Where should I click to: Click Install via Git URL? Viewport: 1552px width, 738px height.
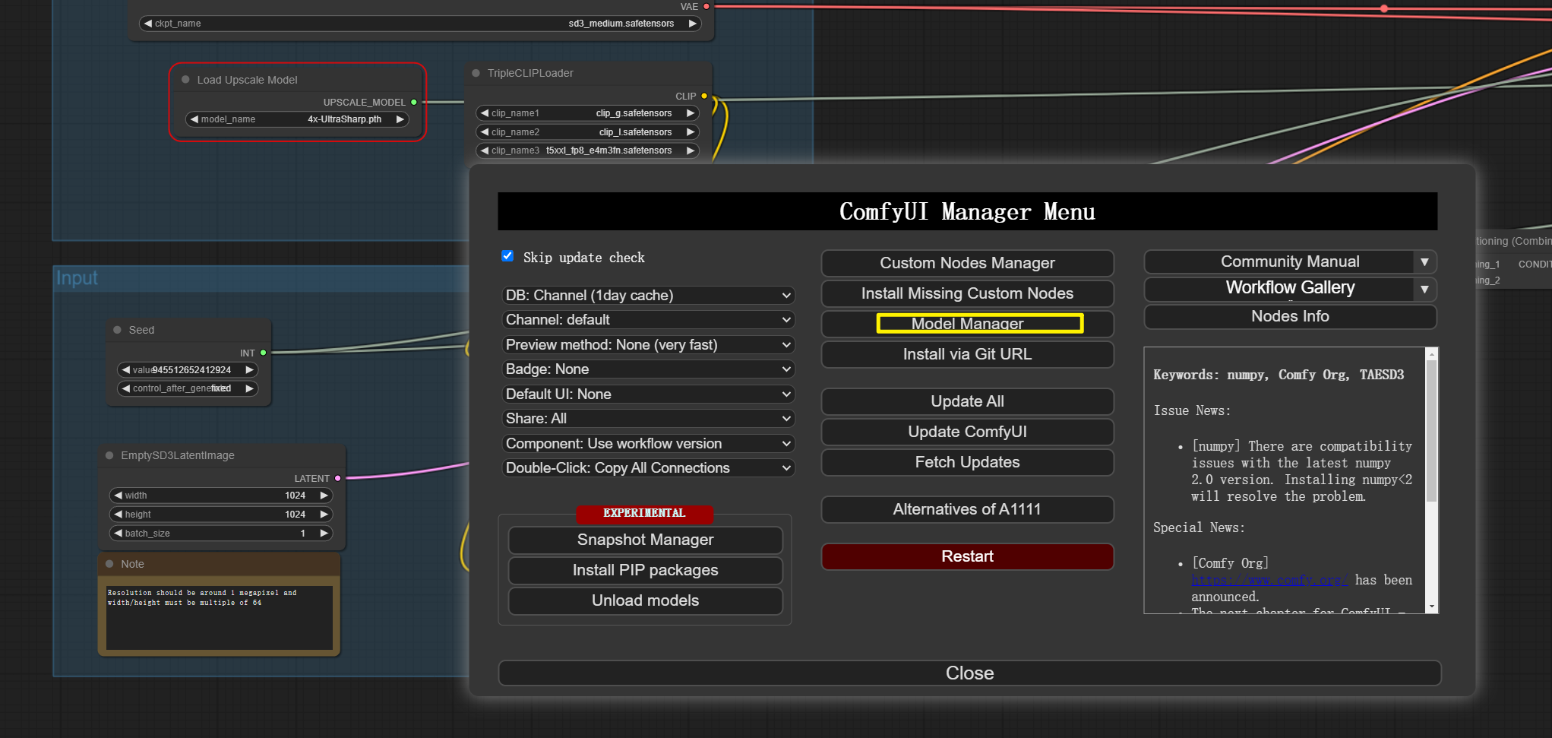pyautogui.click(x=967, y=354)
